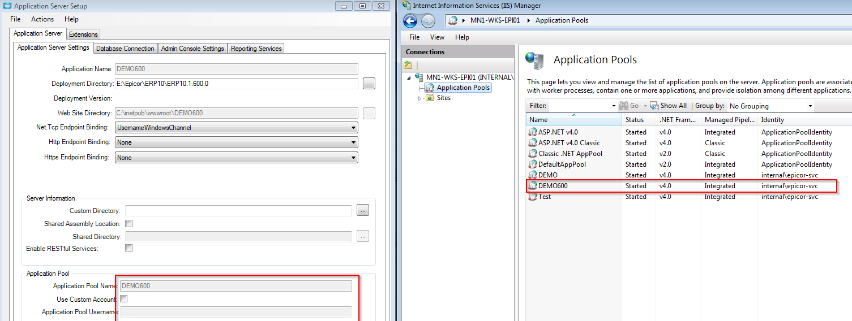
Task: Click the Sites globe folder icon
Action: tap(430, 98)
